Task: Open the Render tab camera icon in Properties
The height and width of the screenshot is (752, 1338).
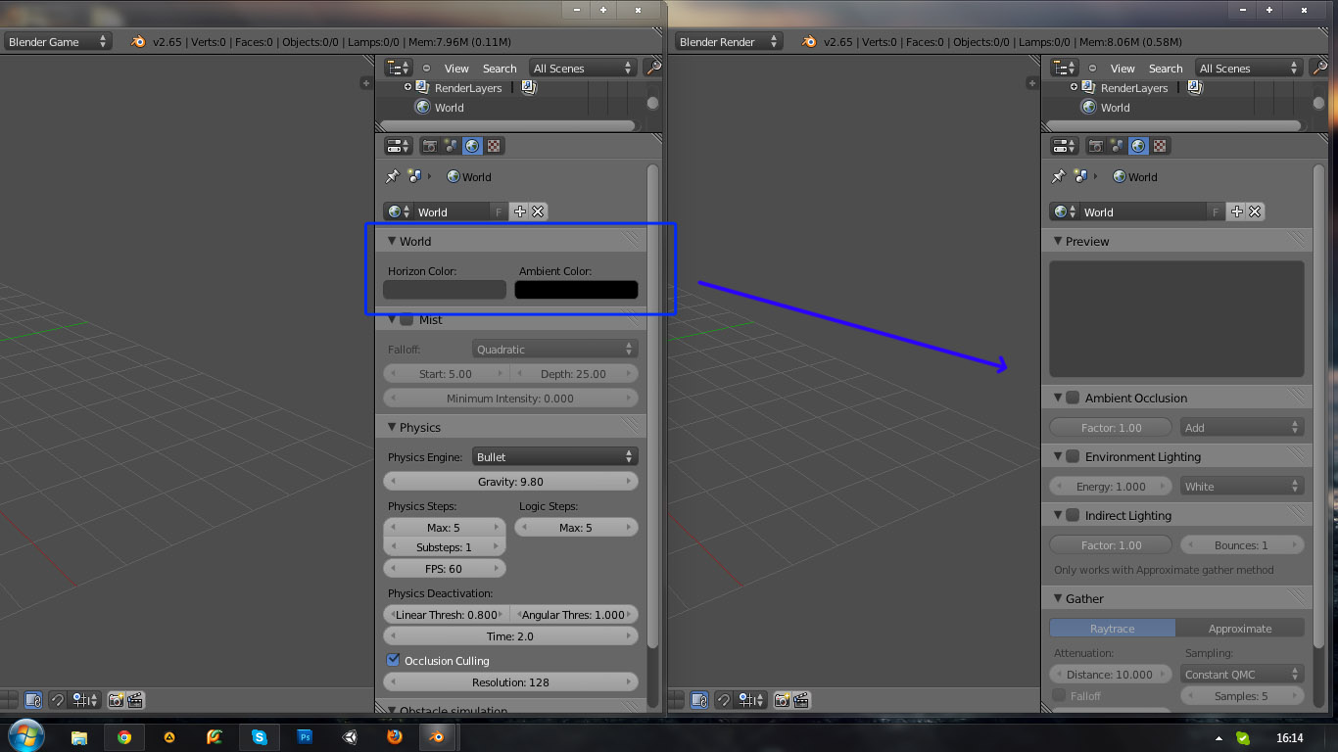Action: [x=431, y=146]
